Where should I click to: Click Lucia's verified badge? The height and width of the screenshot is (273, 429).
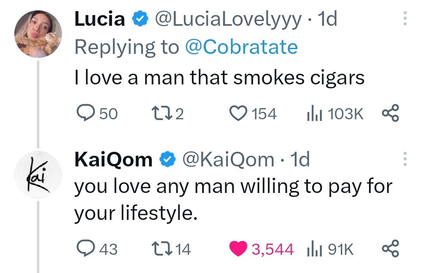140,19
